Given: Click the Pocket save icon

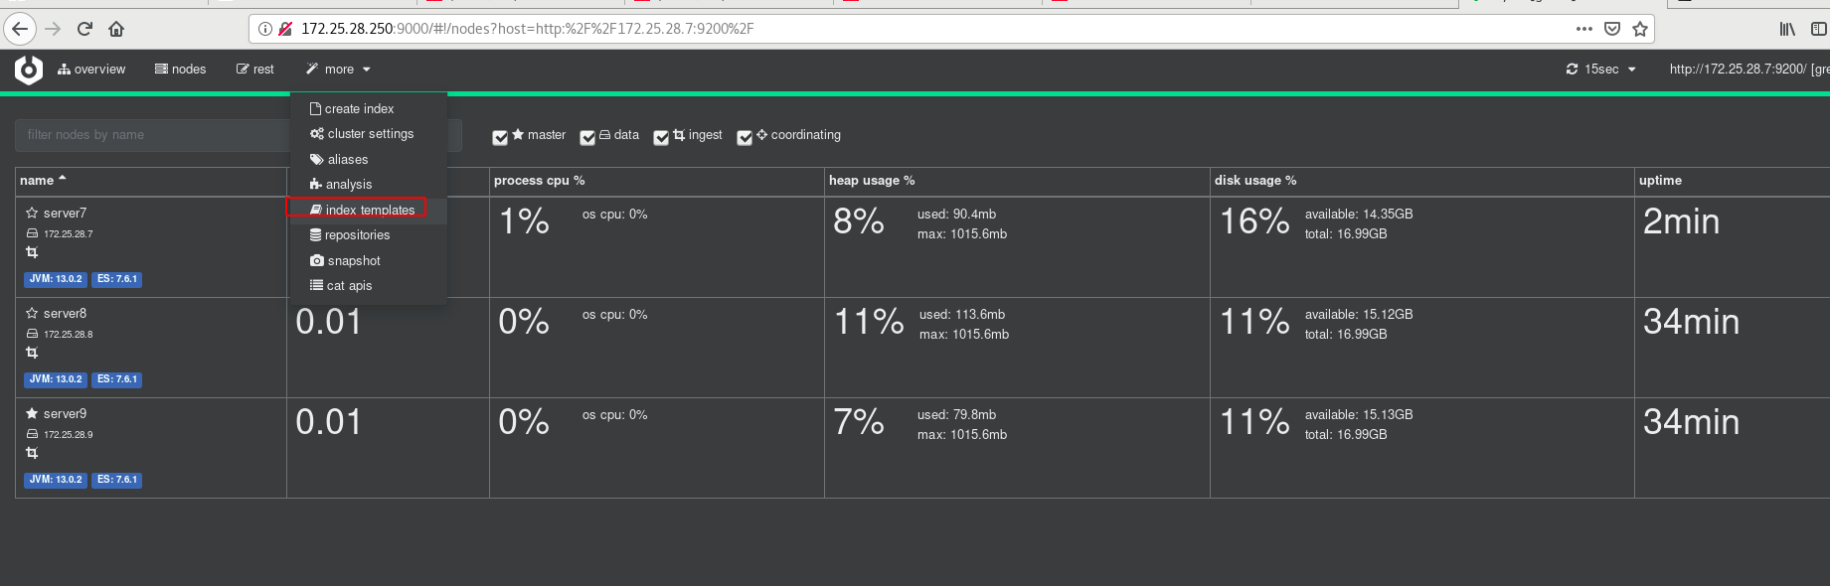Looking at the screenshot, I should [x=1612, y=29].
